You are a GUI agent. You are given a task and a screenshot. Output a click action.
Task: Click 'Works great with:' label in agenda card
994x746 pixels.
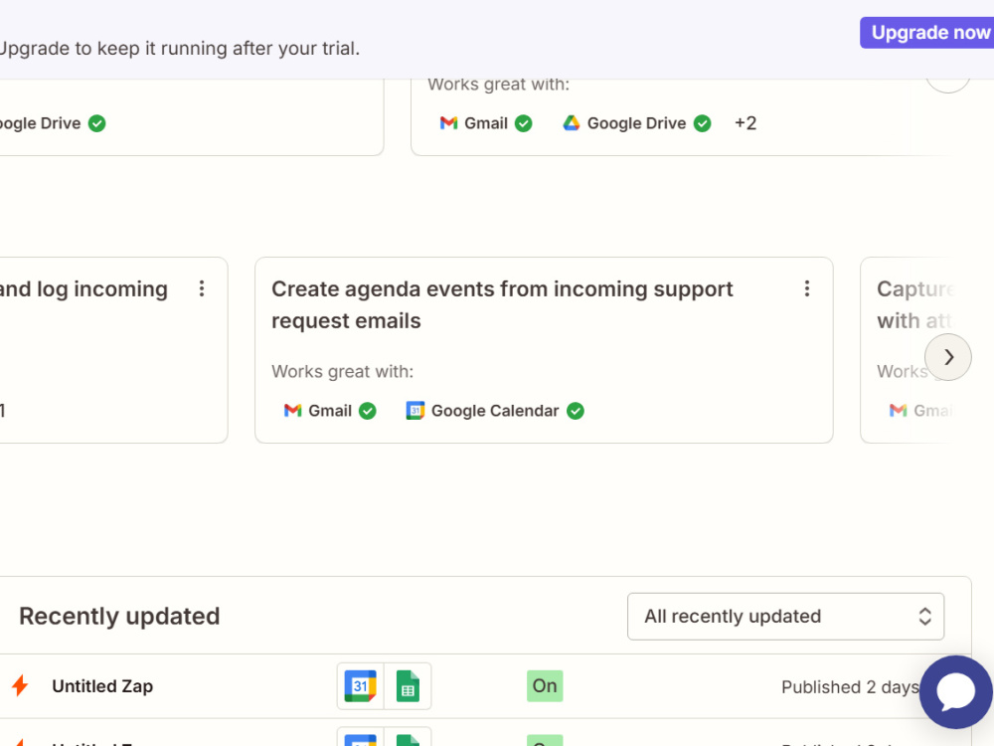pyautogui.click(x=342, y=371)
